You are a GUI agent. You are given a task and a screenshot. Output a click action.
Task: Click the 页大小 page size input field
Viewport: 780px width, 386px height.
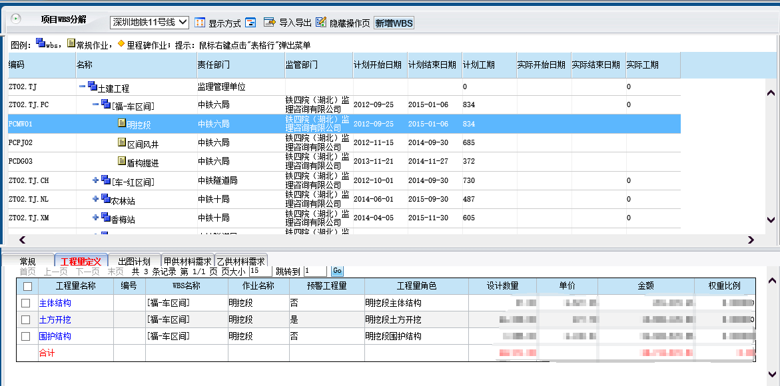click(x=260, y=272)
